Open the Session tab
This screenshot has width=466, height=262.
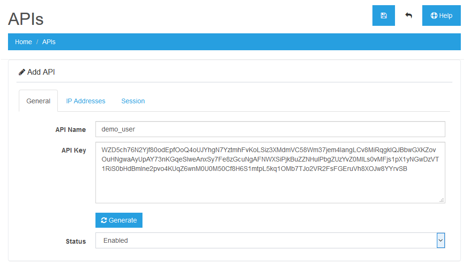coord(133,101)
